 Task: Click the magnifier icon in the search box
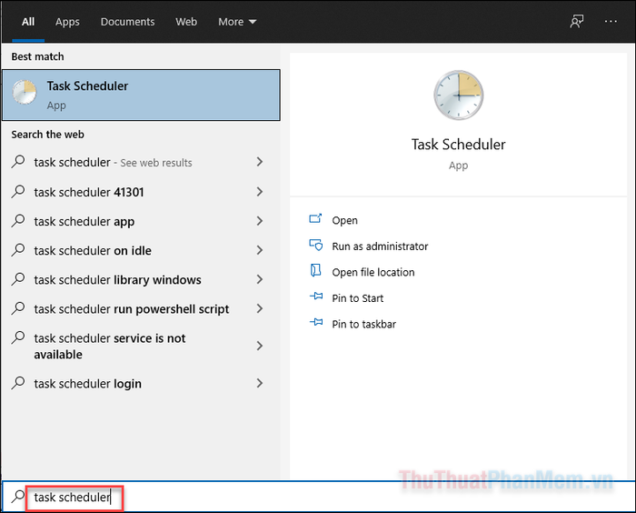(x=18, y=496)
